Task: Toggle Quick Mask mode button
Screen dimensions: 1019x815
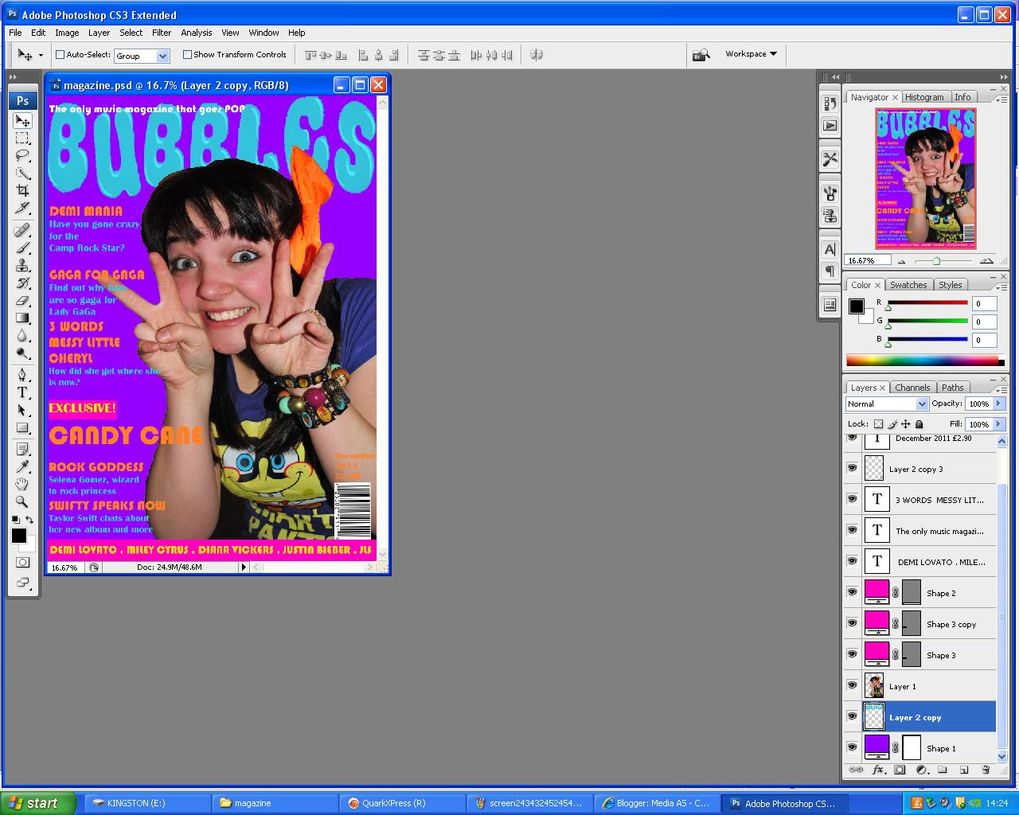Action: point(22,563)
